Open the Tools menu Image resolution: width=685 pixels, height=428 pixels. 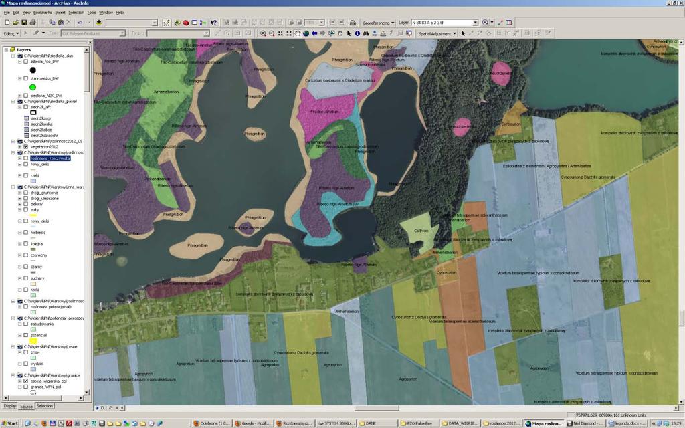[x=91, y=13]
